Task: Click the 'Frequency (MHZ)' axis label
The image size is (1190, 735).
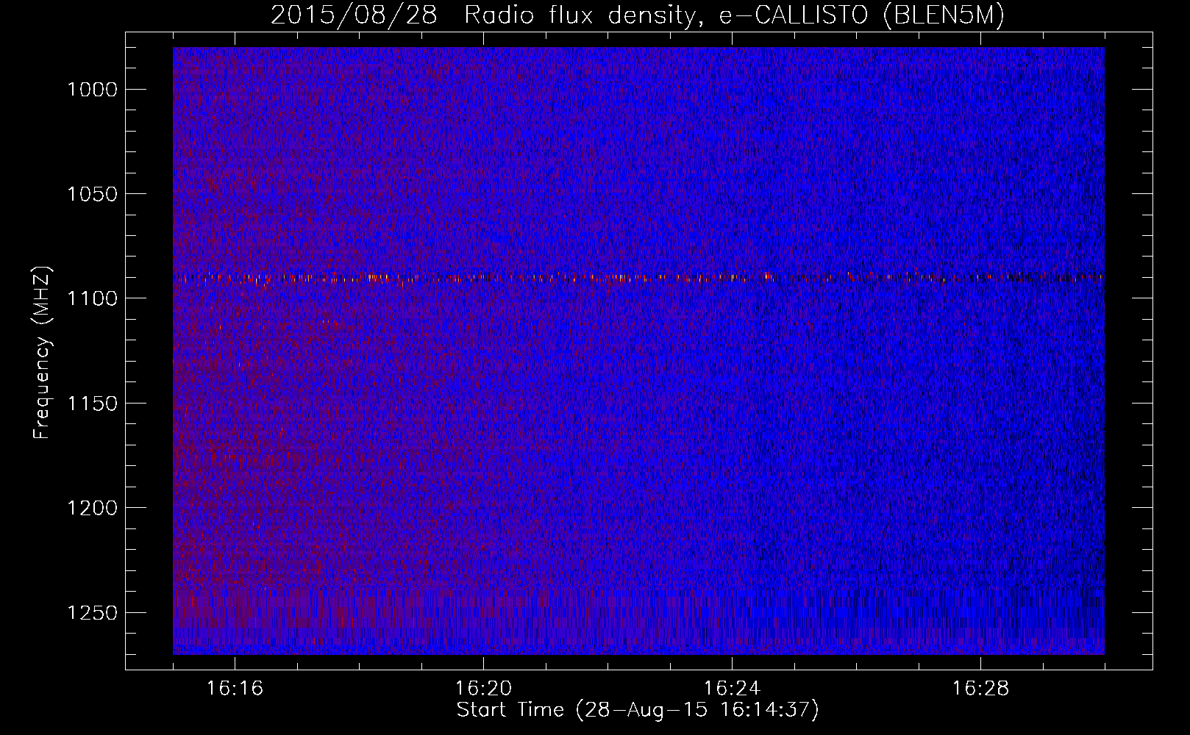Action: (x=42, y=353)
